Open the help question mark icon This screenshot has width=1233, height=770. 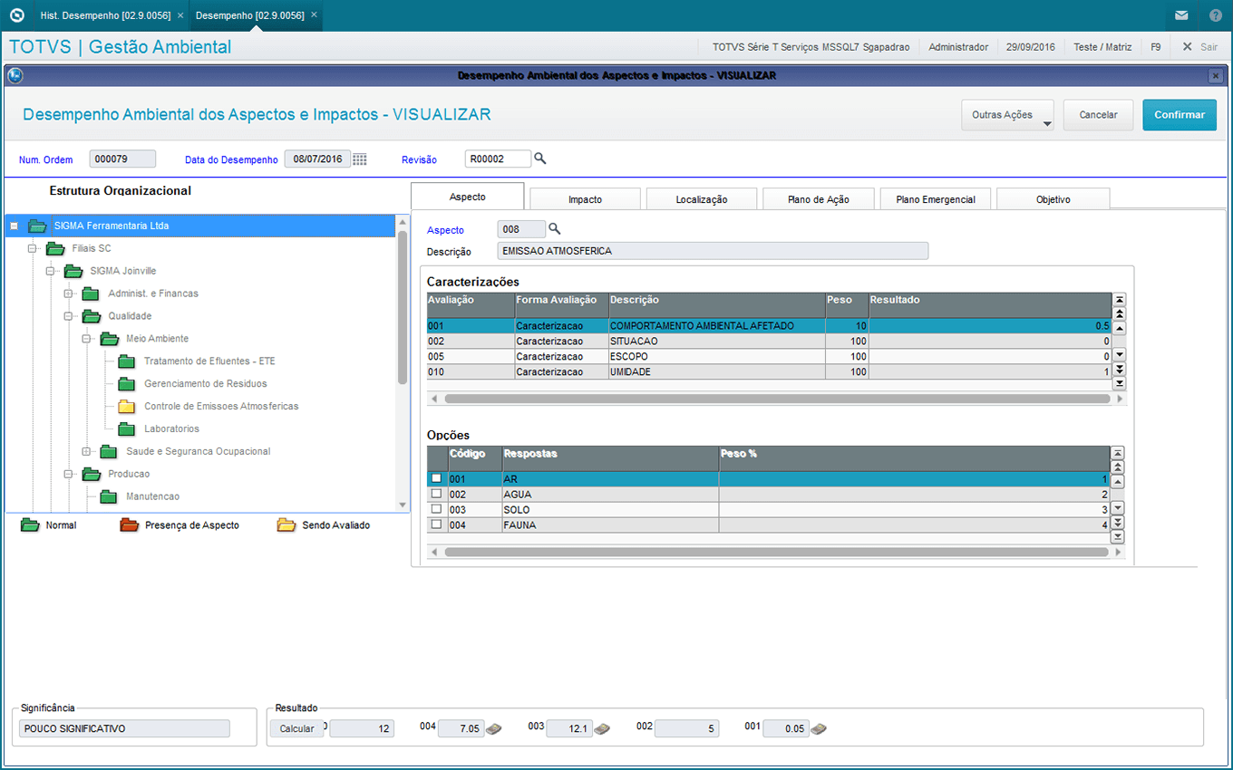coord(1216,15)
